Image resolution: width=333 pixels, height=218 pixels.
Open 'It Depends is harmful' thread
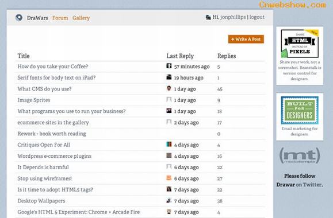(43, 168)
